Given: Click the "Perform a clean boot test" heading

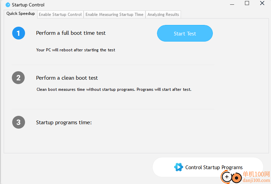Looking at the screenshot, I should pyautogui.click(x=67, y=78).
